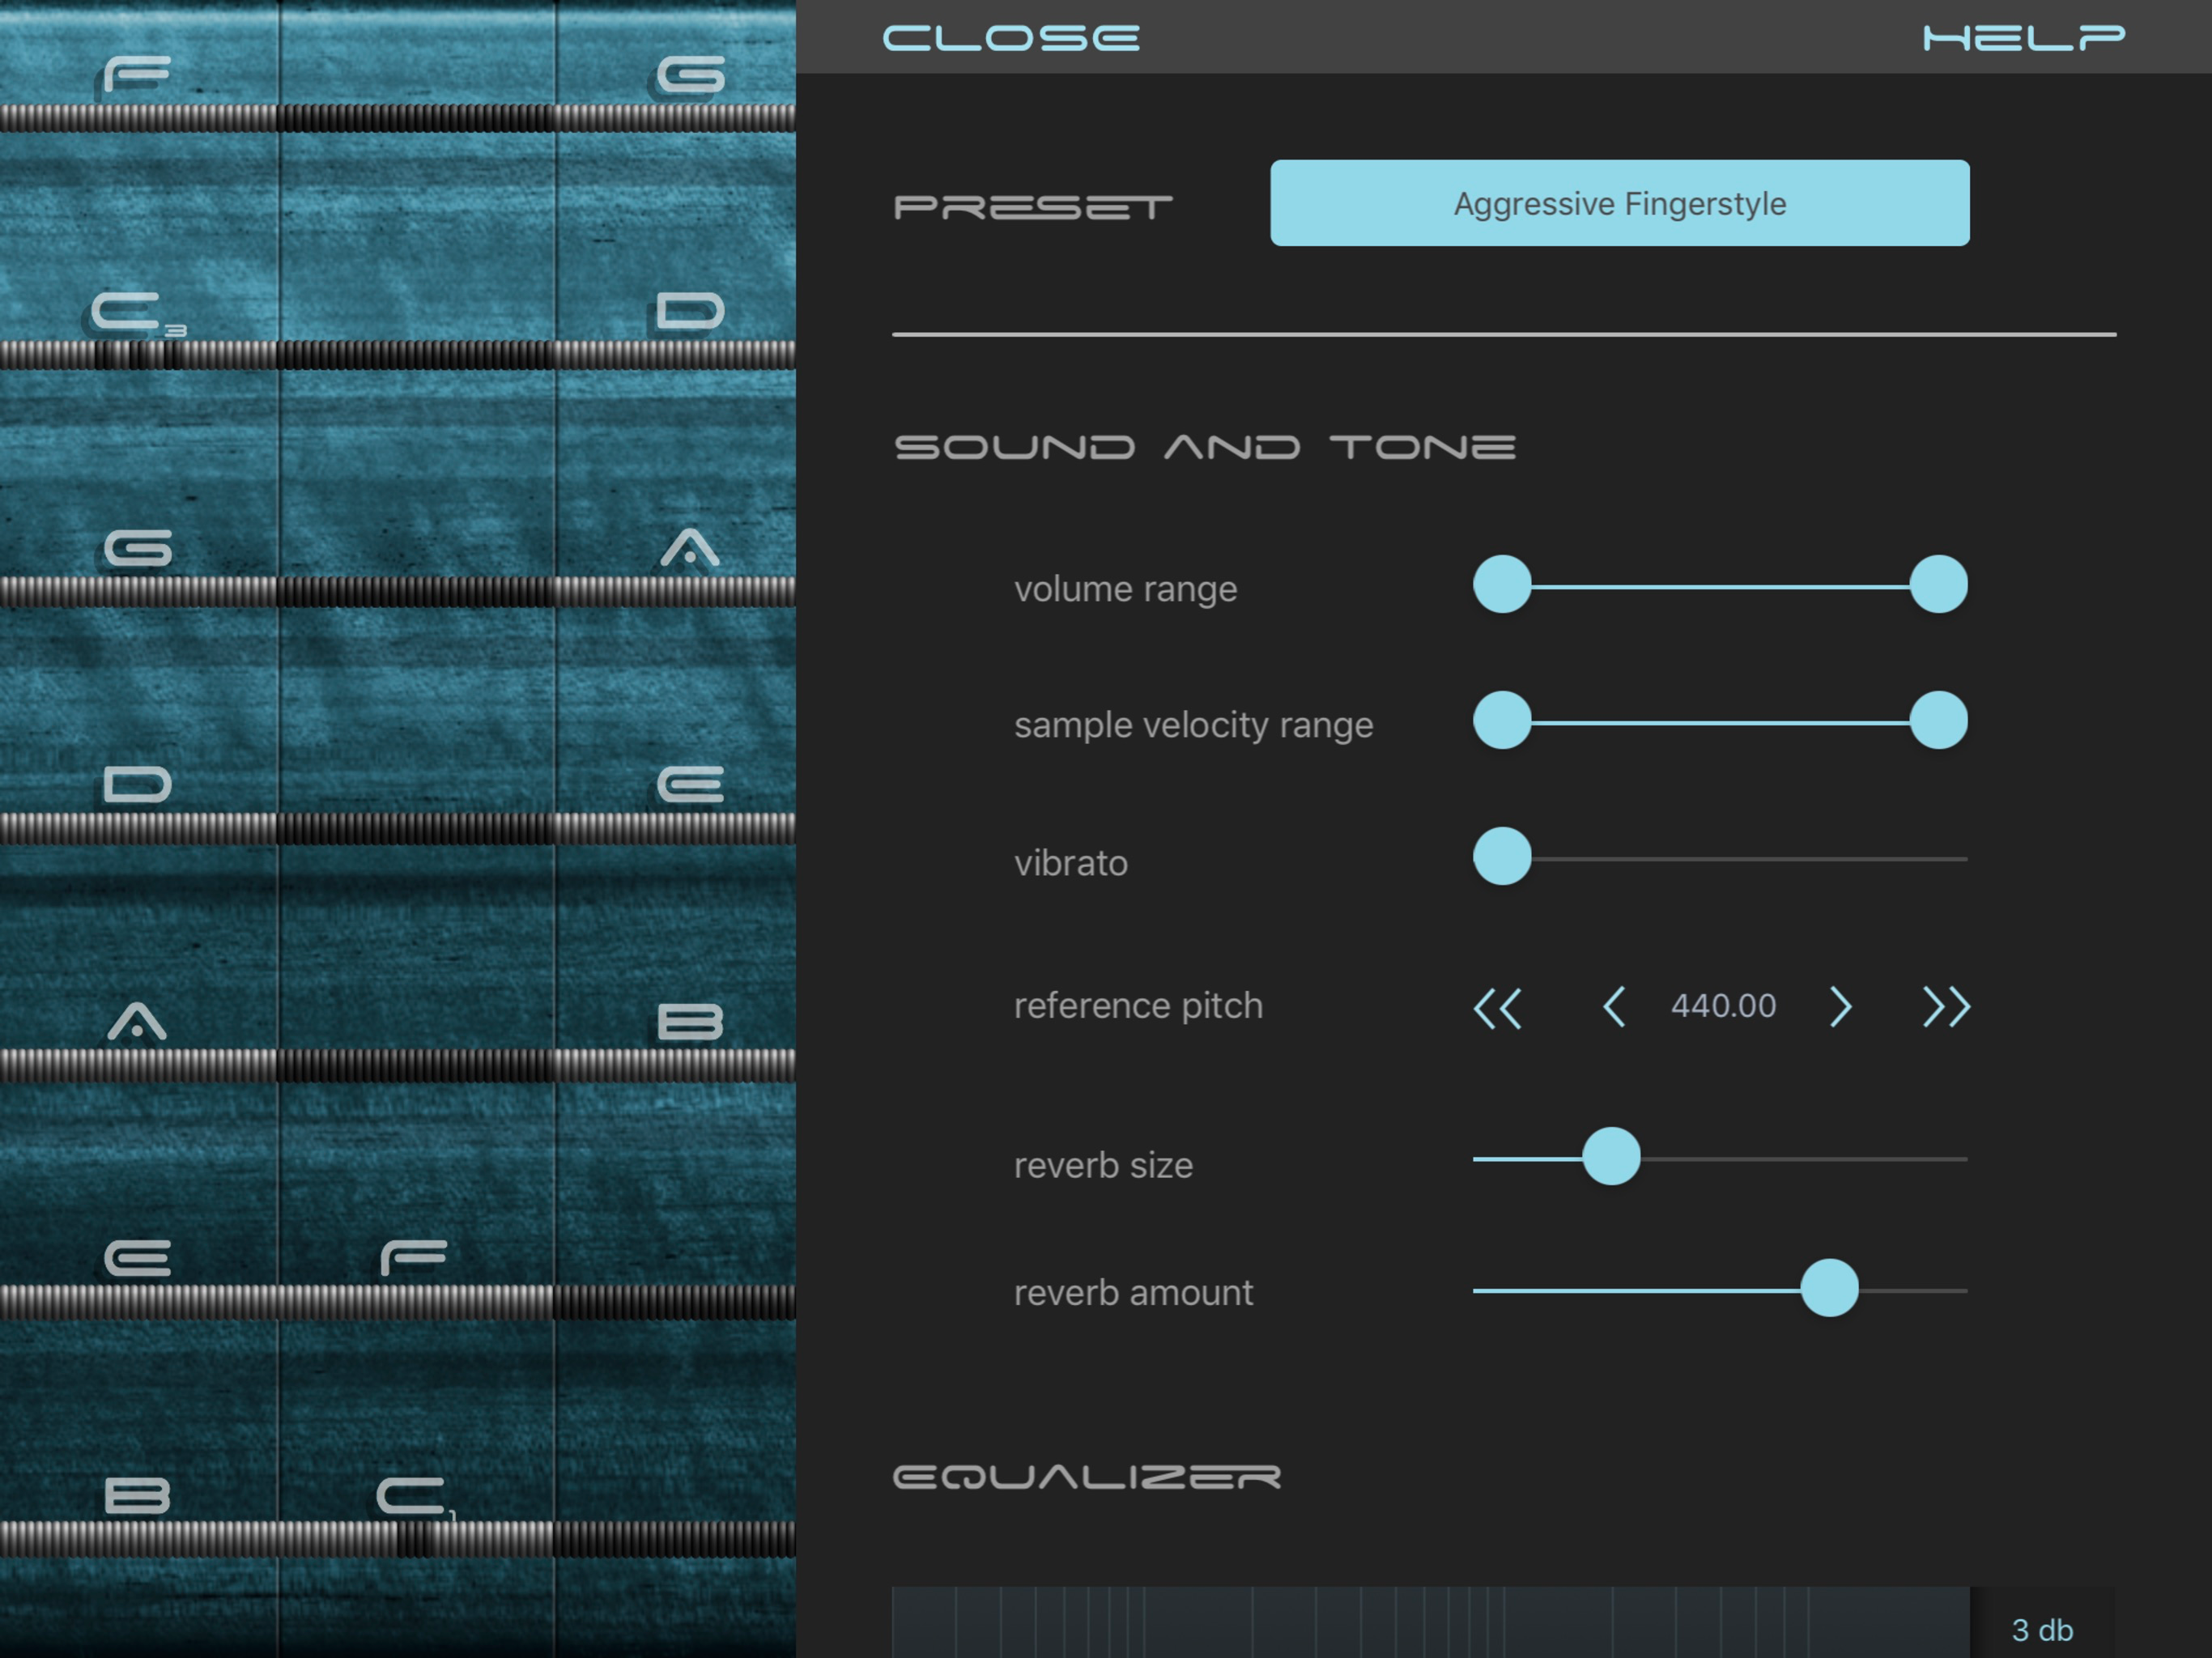The width and height of the screenshot is (2212, 1658).
Task: Open the Aggressive Fingerstyle preset selector
Action: pyautogui.click(x=1619, y=203)
